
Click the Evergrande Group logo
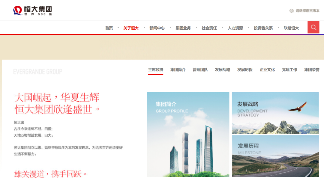(x=32, y=10)
